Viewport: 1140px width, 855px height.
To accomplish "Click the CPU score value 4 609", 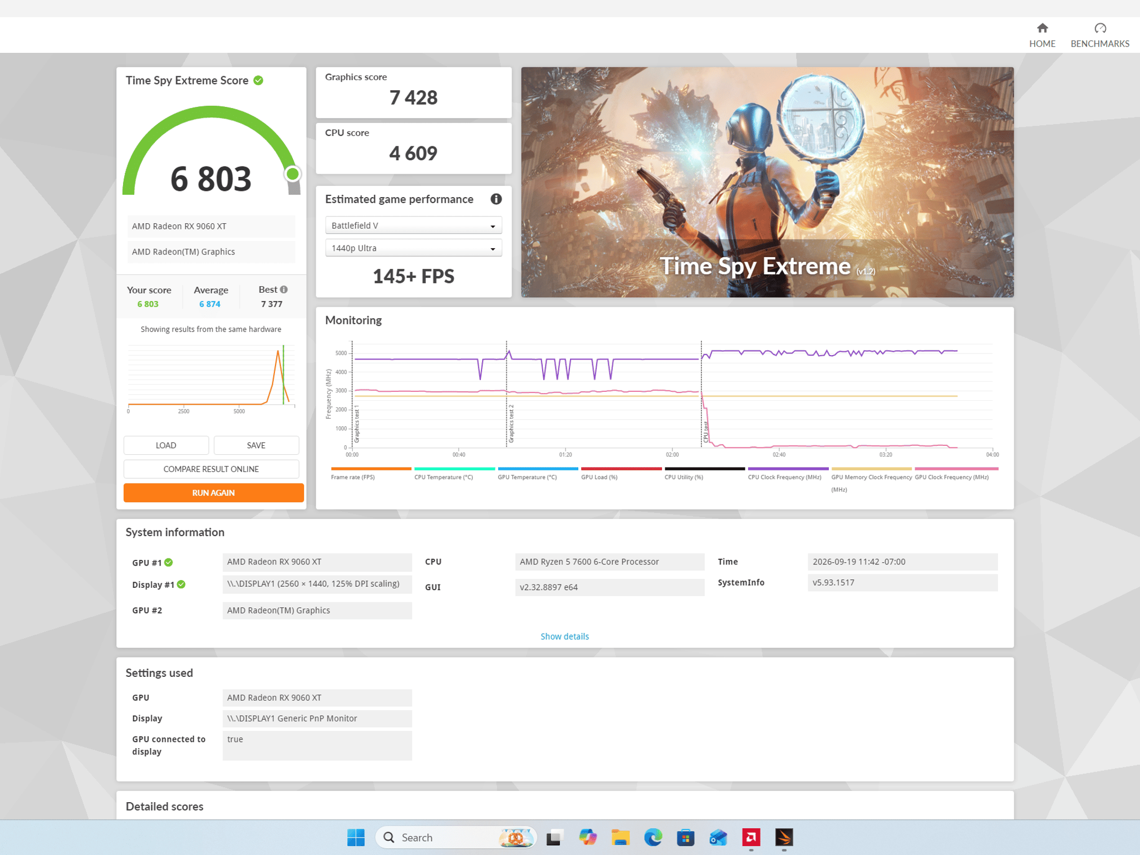I will pyautogui.click(x=414, y=154).
